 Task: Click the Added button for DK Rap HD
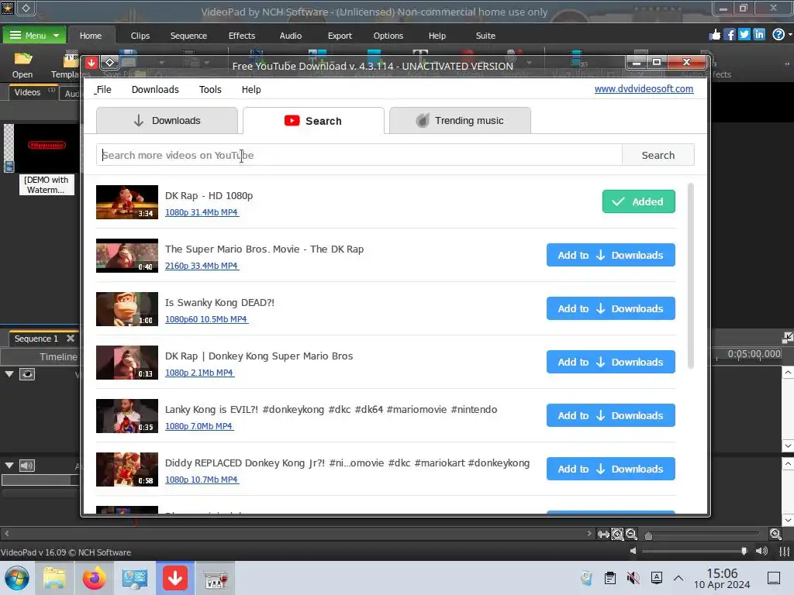pos(639,201)
